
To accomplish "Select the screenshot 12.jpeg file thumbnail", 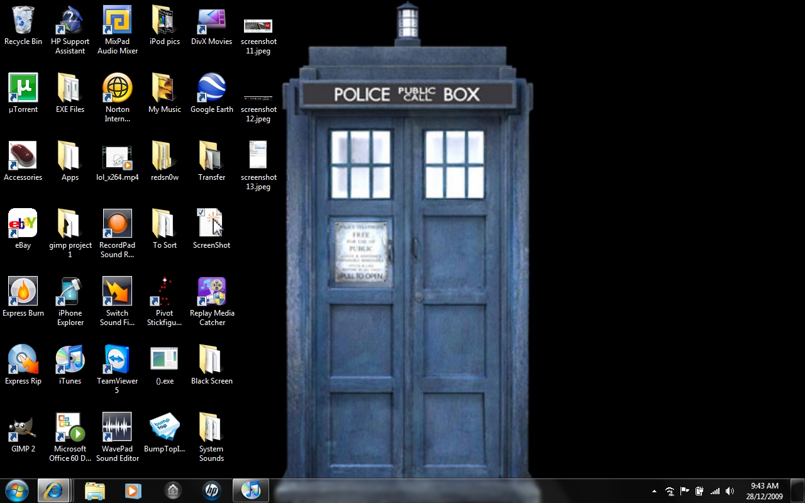I will (258, 98).
